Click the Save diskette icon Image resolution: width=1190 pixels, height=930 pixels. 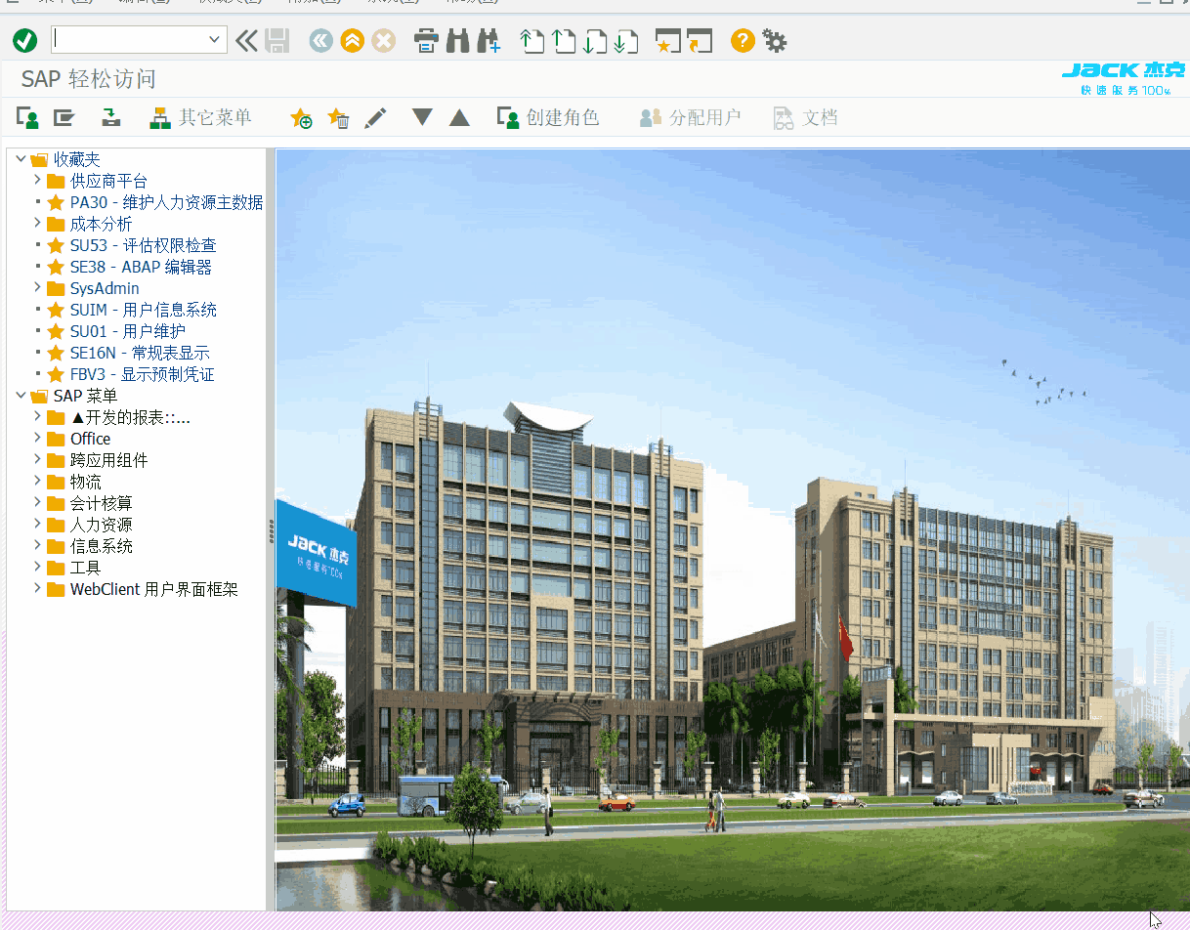[277, 40]
